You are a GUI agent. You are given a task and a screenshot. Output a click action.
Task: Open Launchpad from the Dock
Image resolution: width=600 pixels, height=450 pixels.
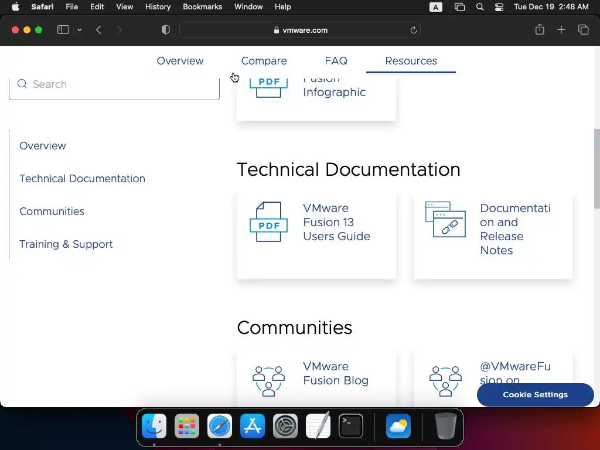(187, 426)
